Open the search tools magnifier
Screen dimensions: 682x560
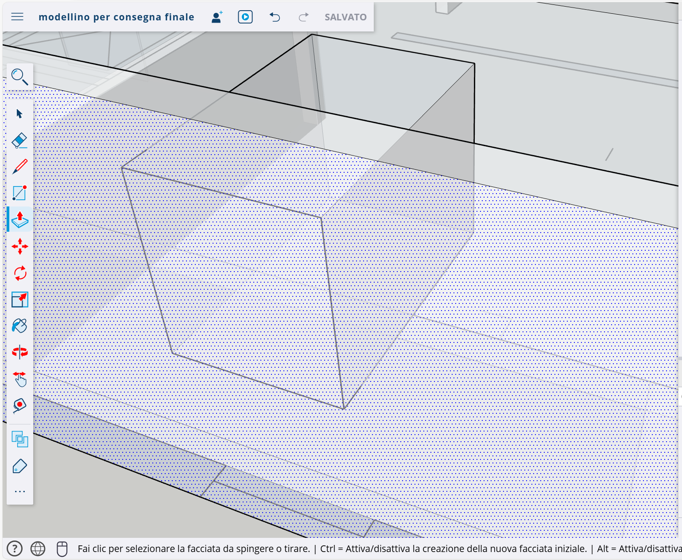click(19, 77)
